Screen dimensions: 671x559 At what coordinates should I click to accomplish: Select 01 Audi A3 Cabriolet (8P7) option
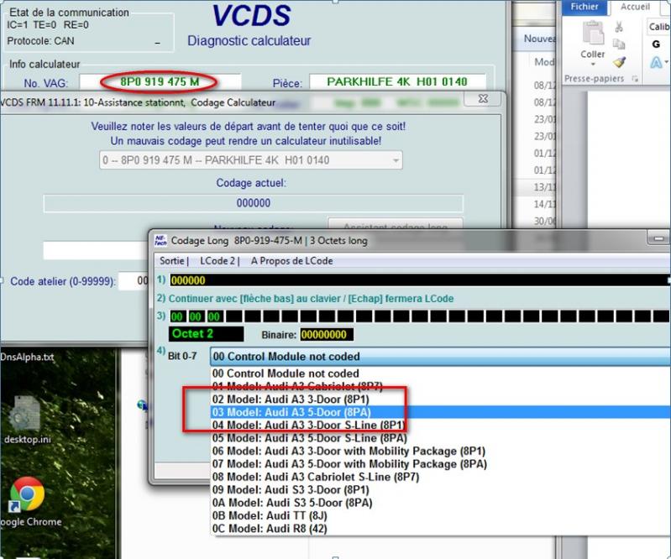pyautogui.click(x=441, y=386)
